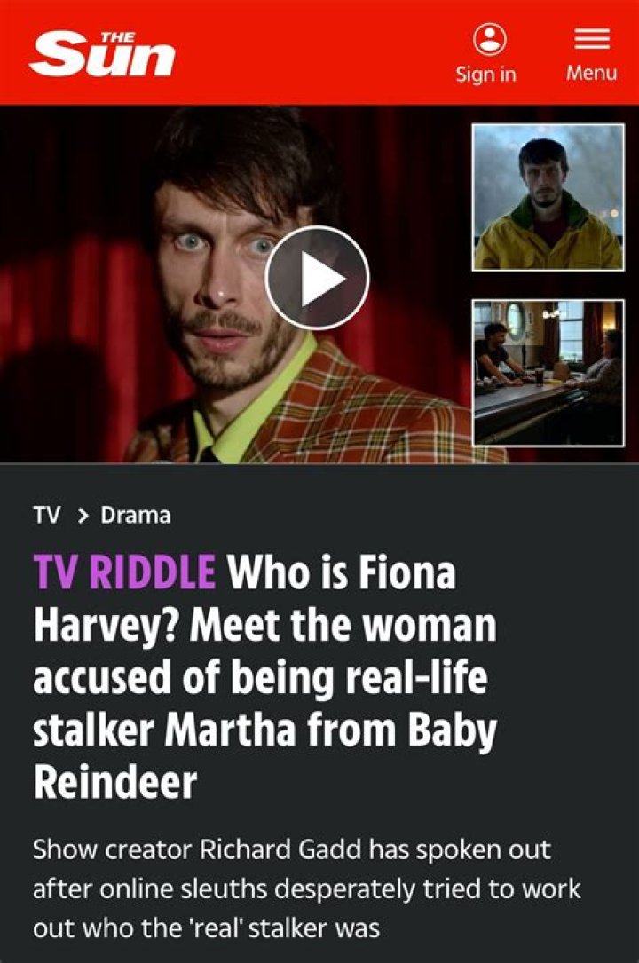The height and width of the screenshot is (963, 639).
Task: Tap the Menu text label
Action: 591,73
